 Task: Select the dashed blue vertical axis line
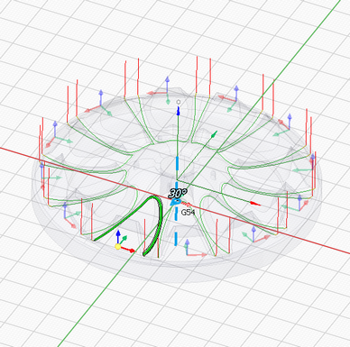(176, 201)
